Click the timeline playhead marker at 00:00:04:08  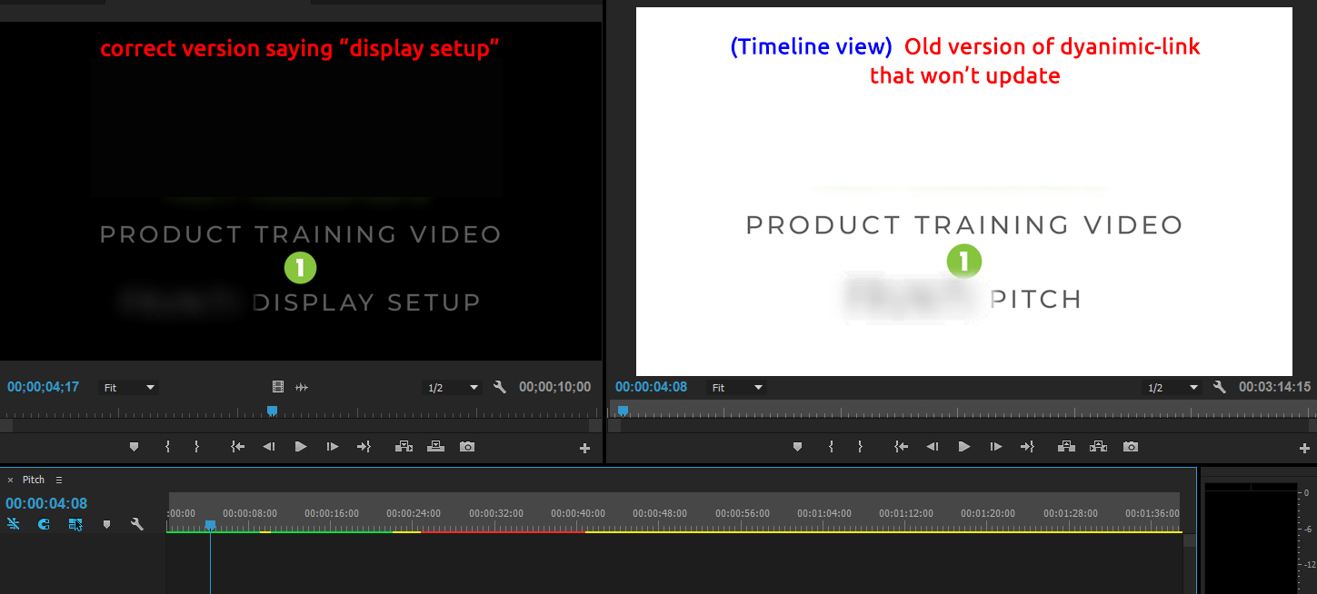(x=210, y=525)
